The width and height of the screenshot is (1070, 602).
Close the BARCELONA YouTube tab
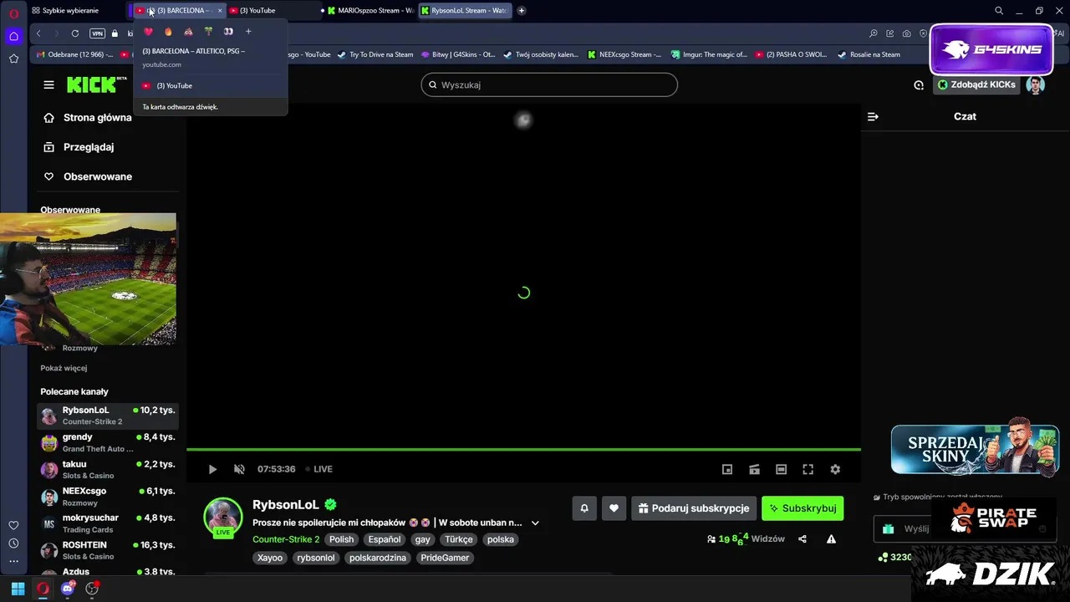[220, 11]
